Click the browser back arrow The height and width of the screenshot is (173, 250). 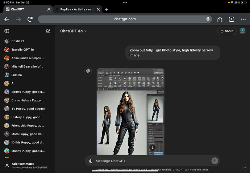[7, 19]
